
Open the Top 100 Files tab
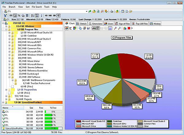(140, 24)
